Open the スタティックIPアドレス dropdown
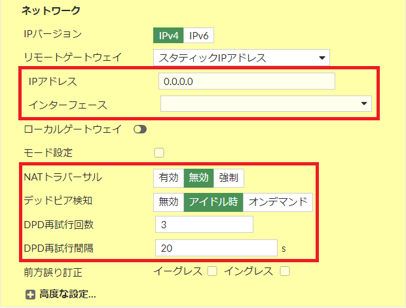The image size is (406, 308). [x=242, y=58]
